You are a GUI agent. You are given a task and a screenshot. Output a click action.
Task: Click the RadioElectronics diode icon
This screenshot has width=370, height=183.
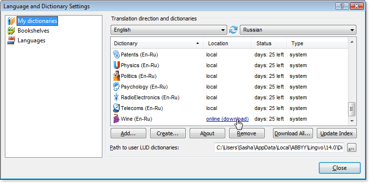tap(117, 97)
